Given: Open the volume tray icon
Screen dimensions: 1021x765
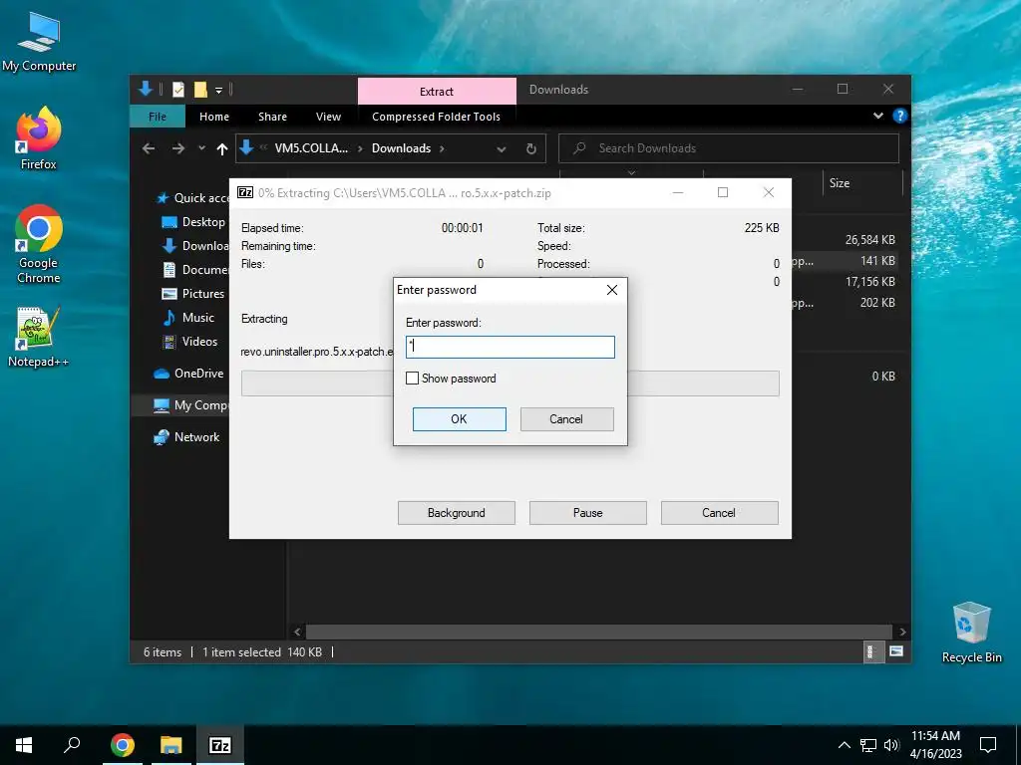Looking at the screenshot, I should point(891,745).
